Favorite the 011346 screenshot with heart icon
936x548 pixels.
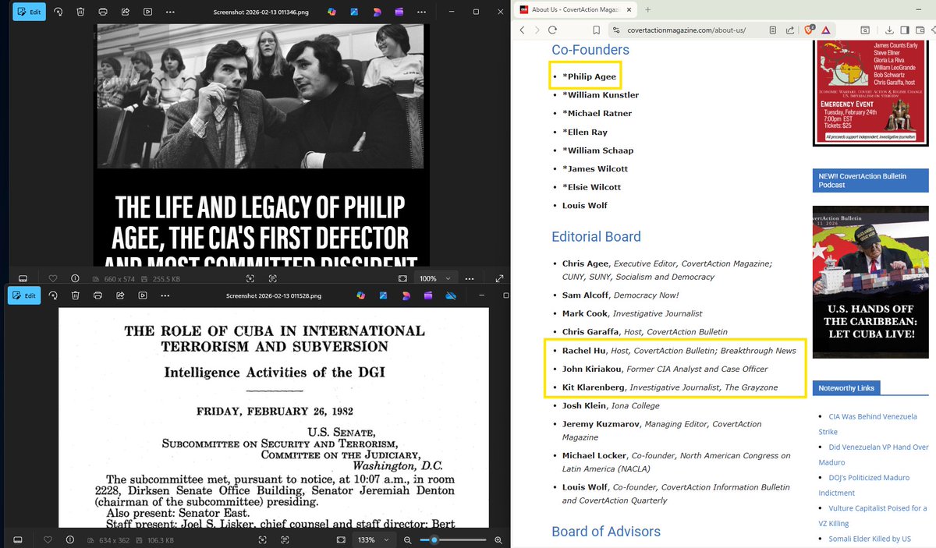pyautogui.click(x=53, y=278)
